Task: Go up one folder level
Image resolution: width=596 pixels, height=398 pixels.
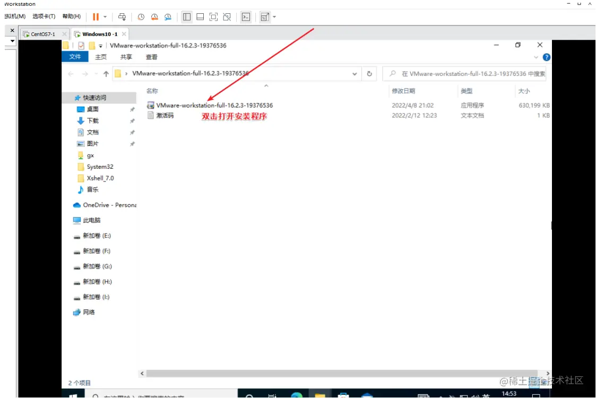Action: (x=106, y=74)
